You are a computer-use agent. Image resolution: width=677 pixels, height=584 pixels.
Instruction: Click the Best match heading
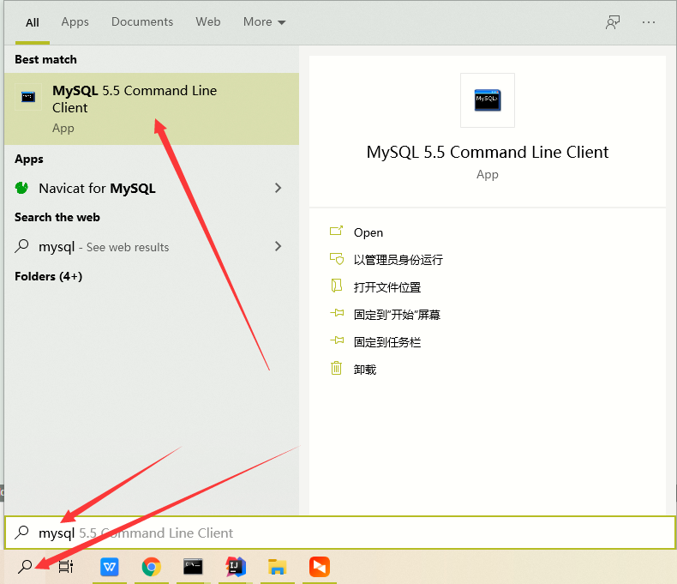[45, 59]
